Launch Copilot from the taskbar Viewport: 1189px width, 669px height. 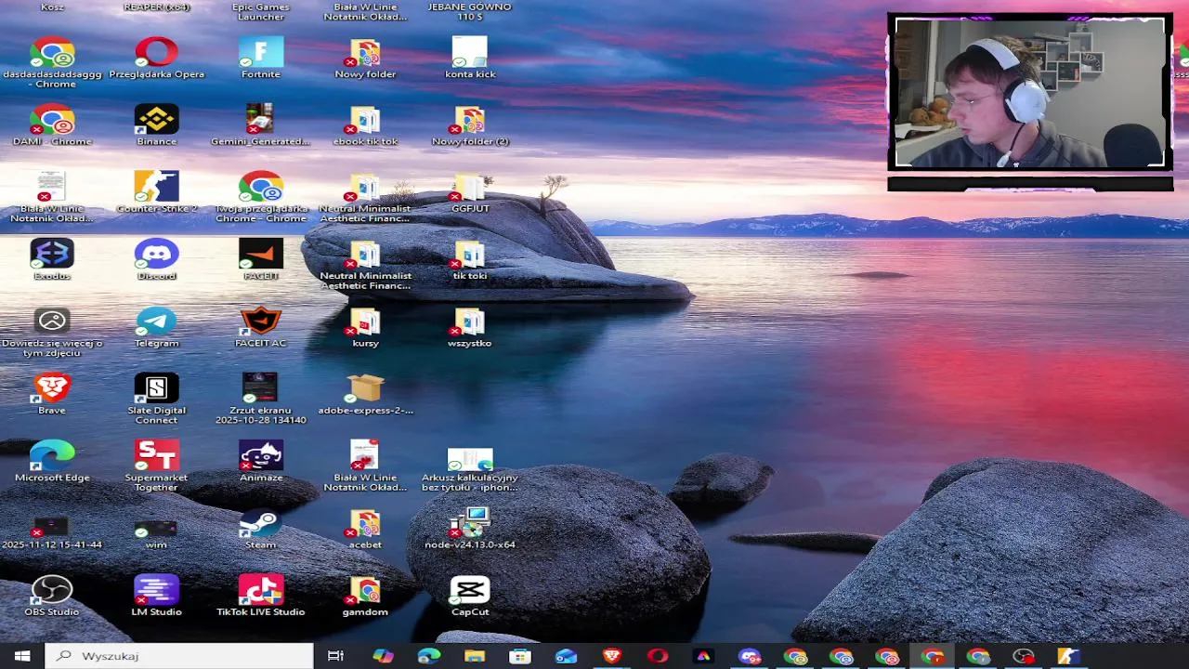[x=383, y=656]
